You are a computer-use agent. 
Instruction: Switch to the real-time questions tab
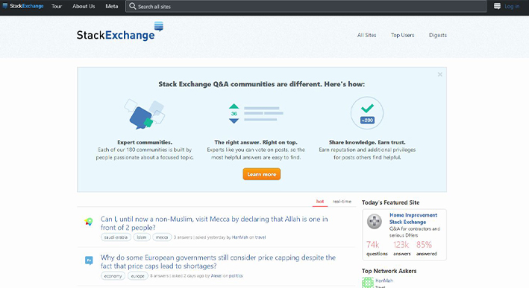(342, 202)
